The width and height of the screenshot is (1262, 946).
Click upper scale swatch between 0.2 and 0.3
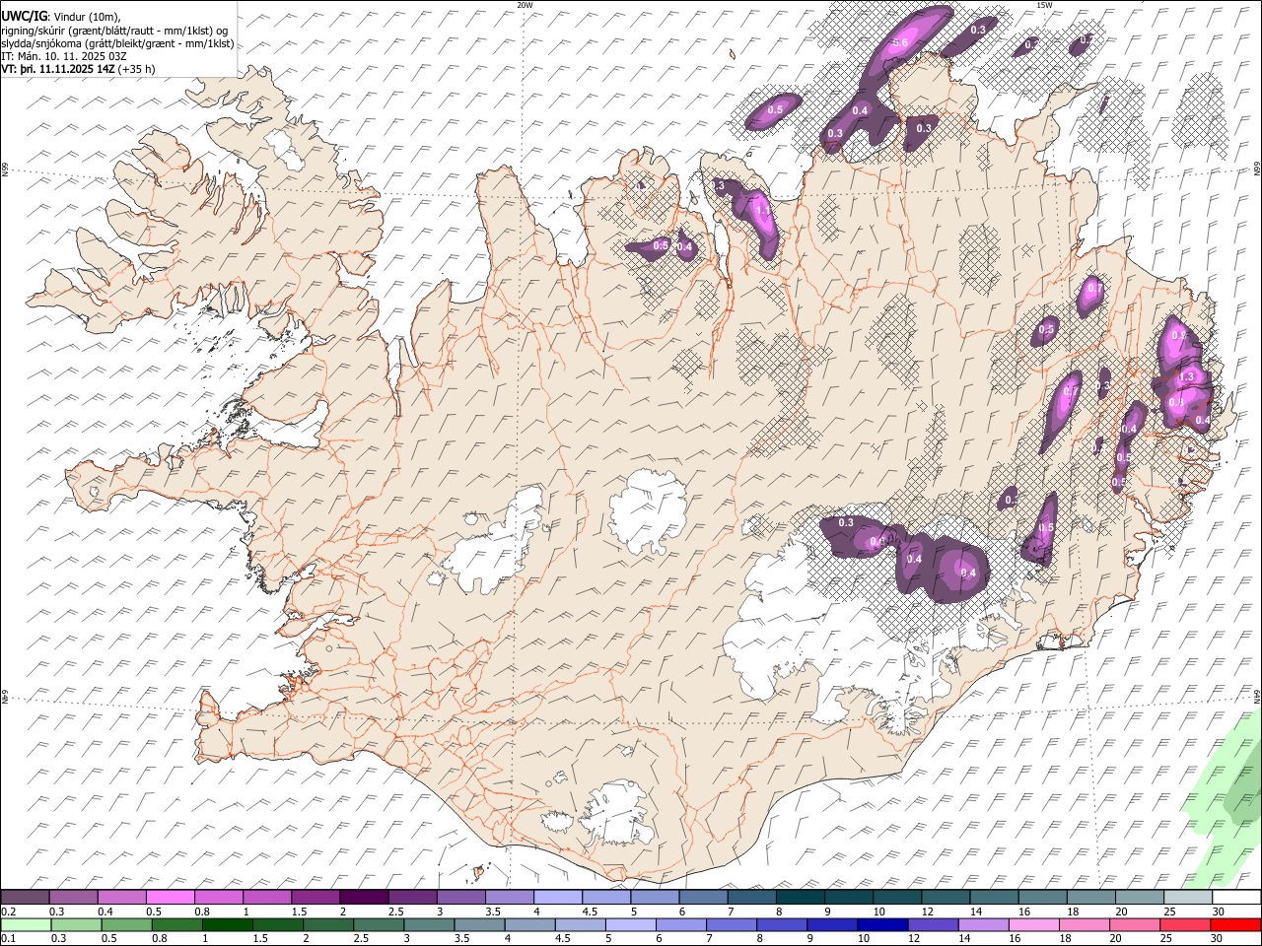coord(25,897)
